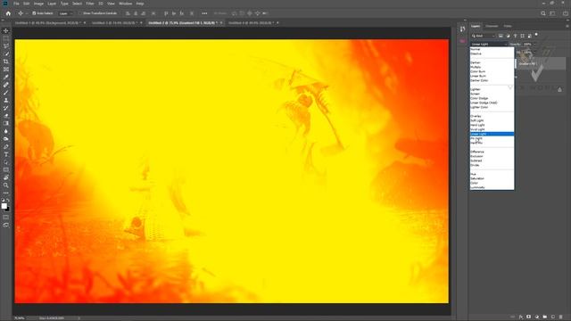Click the background color swatch
The height and width of the screenshot is (321, 571).
[x=8, y=210]
